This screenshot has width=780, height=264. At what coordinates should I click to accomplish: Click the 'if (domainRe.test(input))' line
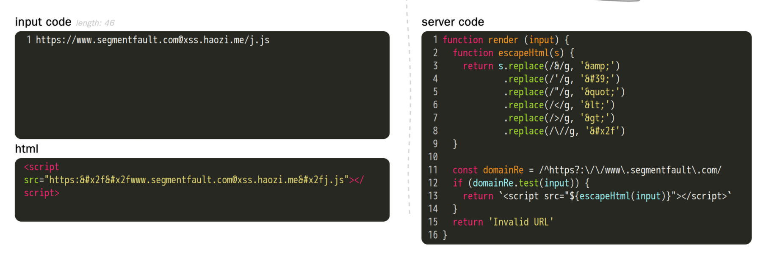pos(521,183)
